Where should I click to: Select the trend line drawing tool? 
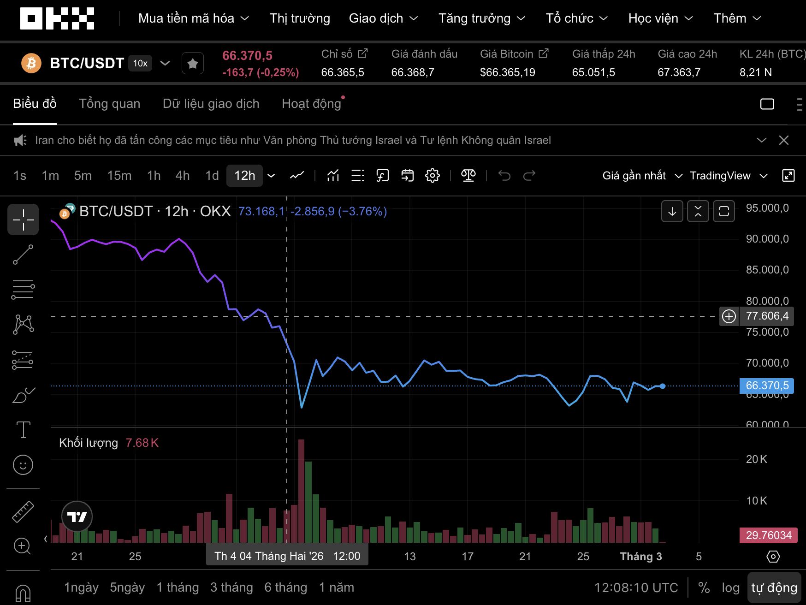pos(23,255)
